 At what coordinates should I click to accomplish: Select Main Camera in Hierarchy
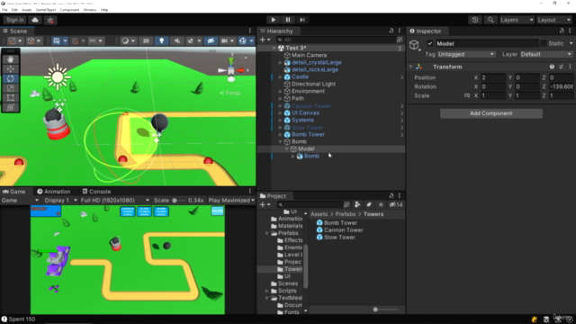(309, 55)
